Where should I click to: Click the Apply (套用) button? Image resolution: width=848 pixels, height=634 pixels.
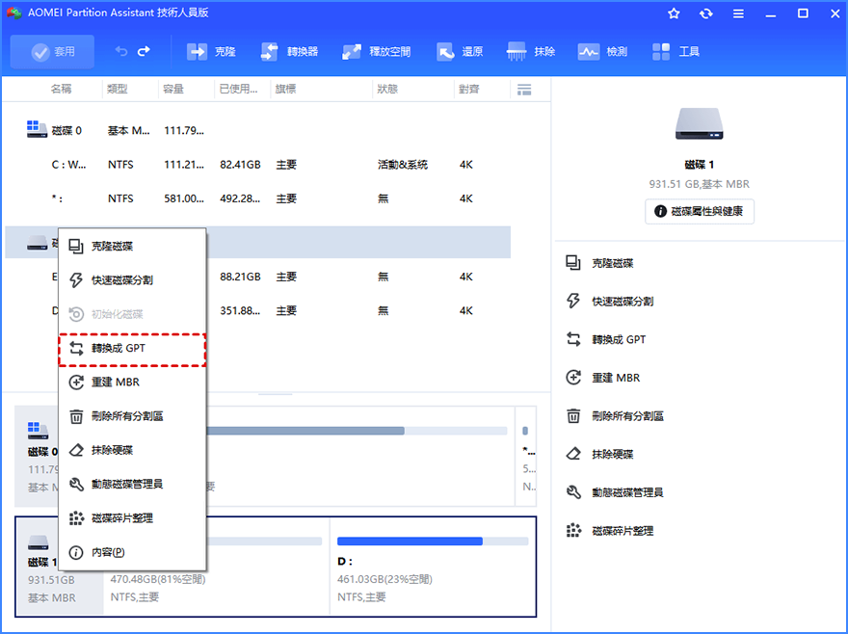tap(52, 52)
